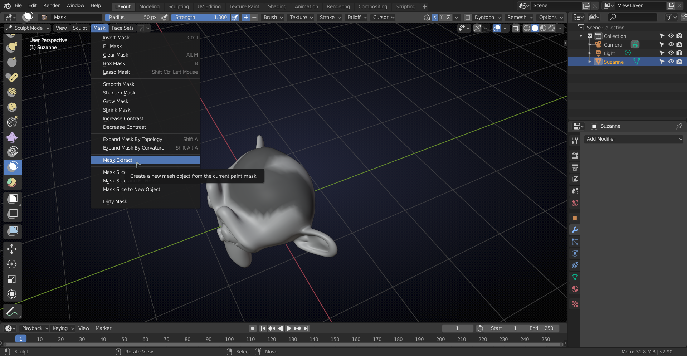This screenshot has width=687, height=356.
Task: Toggle radius pen pressure sensitivity
Action: coord(164,17)
